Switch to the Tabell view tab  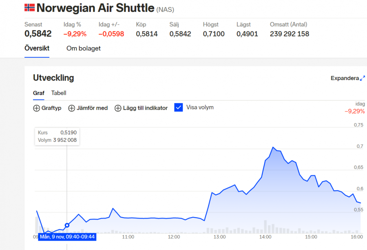click(59, 93)
